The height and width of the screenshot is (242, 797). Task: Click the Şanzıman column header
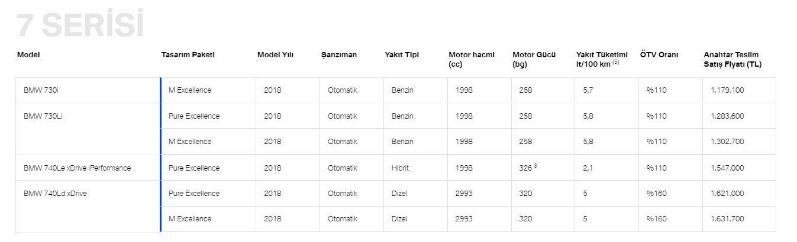(x=339, y=55)
